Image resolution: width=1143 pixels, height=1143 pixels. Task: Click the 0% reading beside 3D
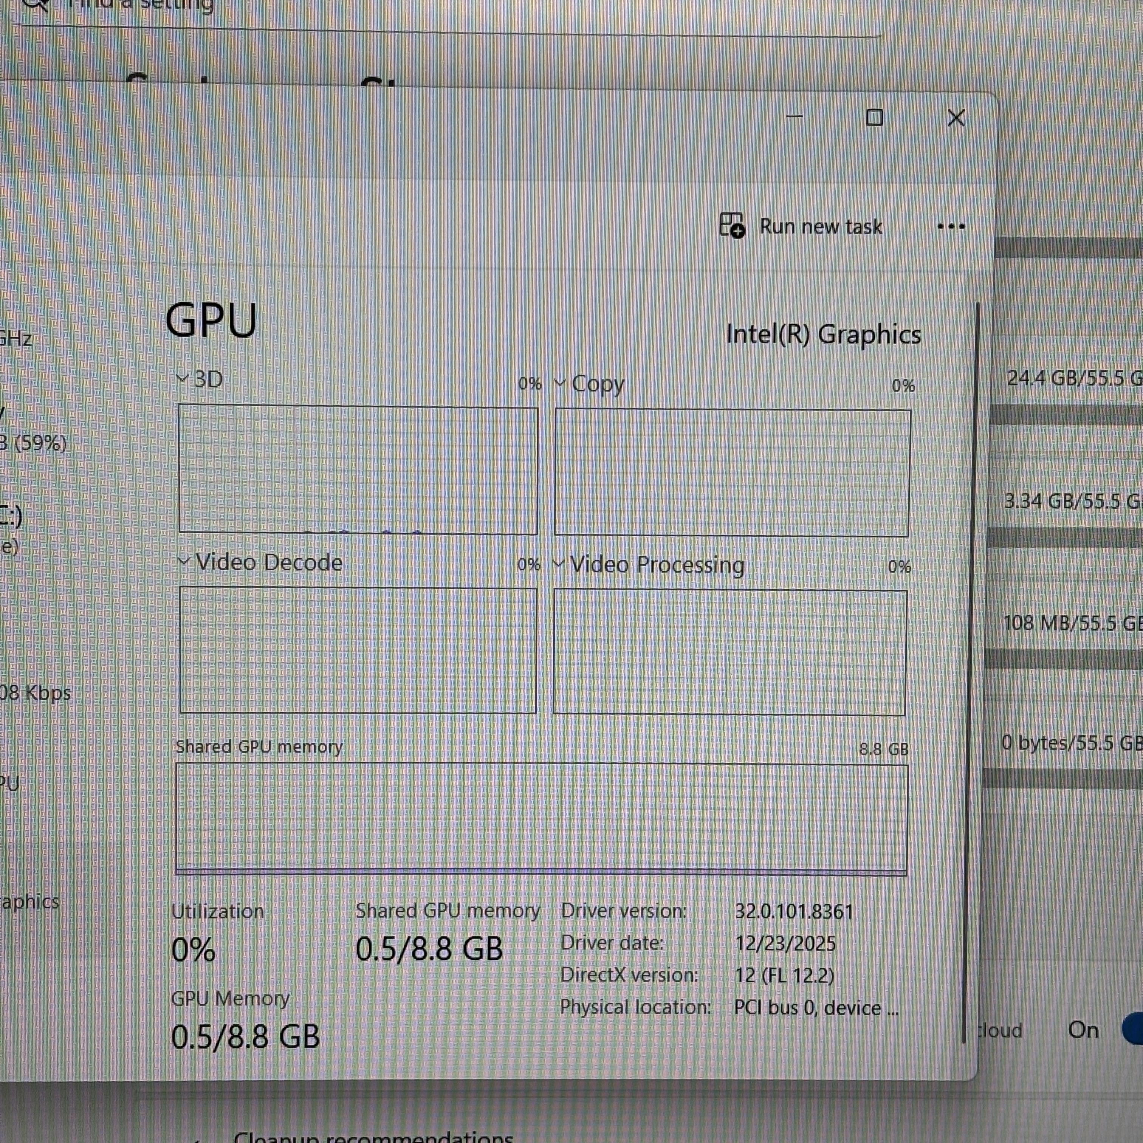[530, 384]
